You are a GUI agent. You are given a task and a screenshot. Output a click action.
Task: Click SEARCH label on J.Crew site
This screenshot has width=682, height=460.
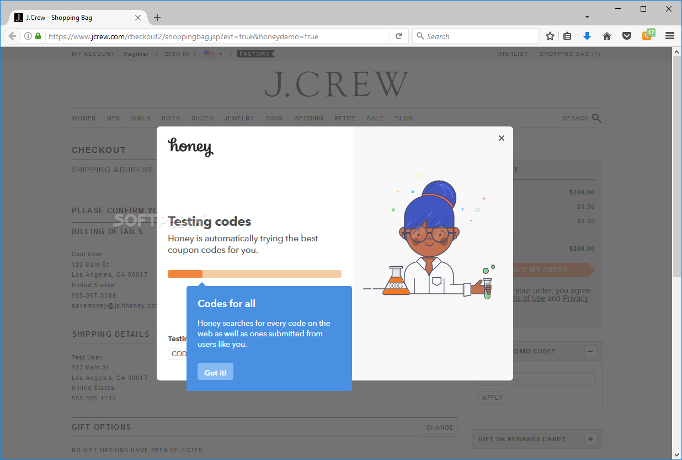pyautogui.click(x=576, y=118)
